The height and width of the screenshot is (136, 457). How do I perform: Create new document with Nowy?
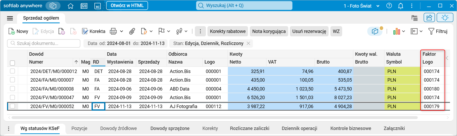pyautogui.click(x=18, y=31)
